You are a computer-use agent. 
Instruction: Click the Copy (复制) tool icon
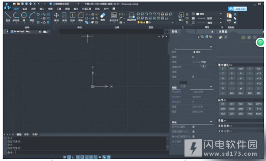tap(64, 17)
